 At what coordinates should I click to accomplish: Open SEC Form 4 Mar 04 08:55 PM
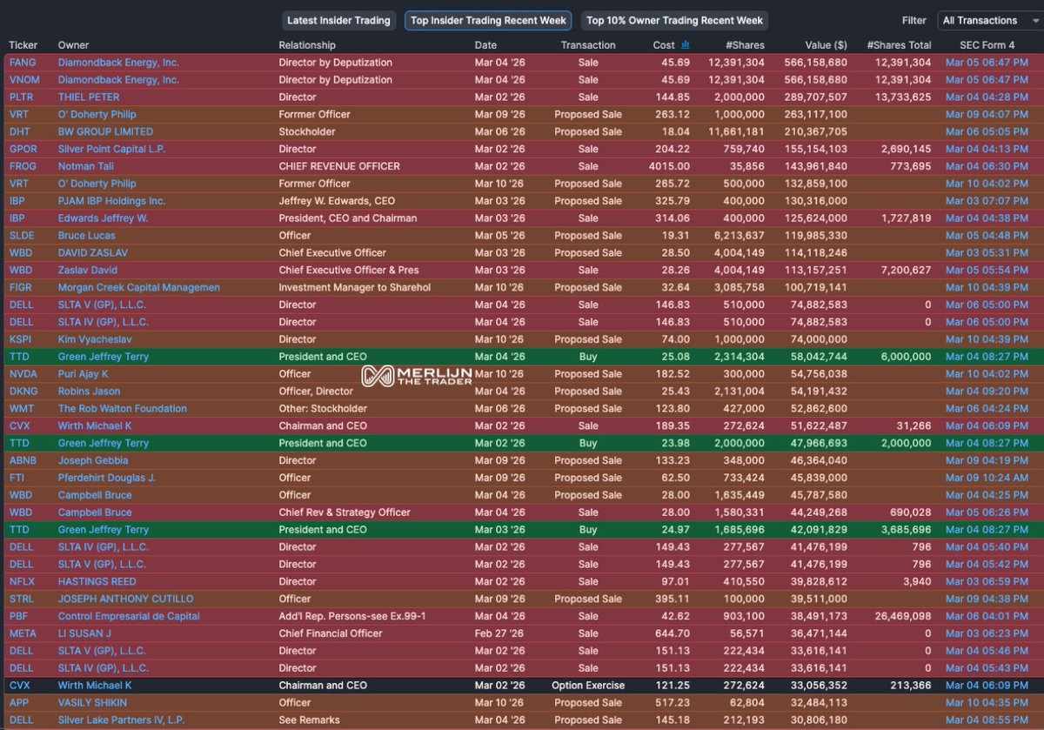[987, 720]
